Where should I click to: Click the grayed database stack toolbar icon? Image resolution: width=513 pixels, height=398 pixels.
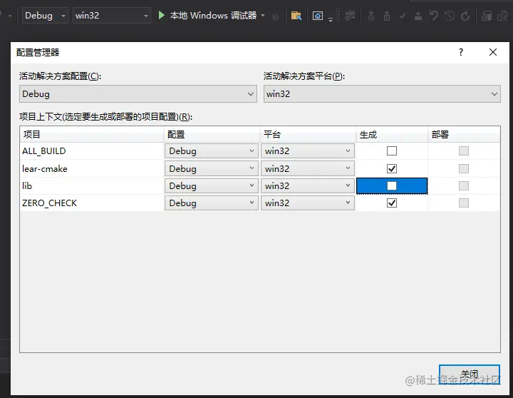click(487, 16)
